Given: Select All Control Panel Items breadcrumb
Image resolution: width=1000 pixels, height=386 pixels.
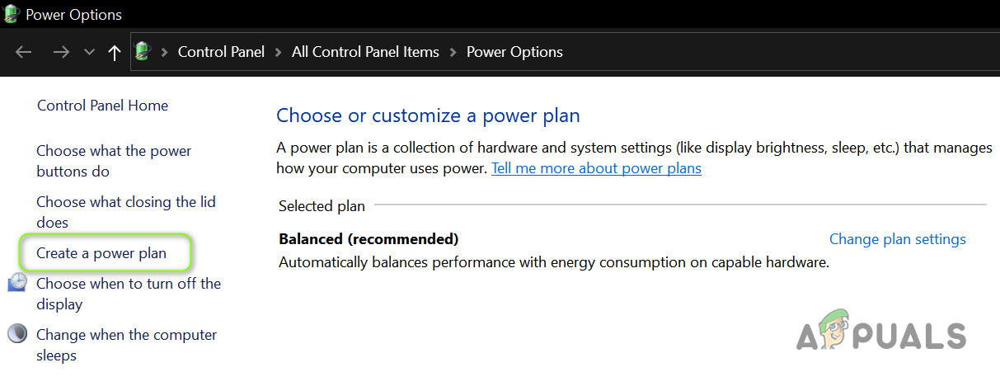Looking at the screenshot, I should tap(365, 52).
